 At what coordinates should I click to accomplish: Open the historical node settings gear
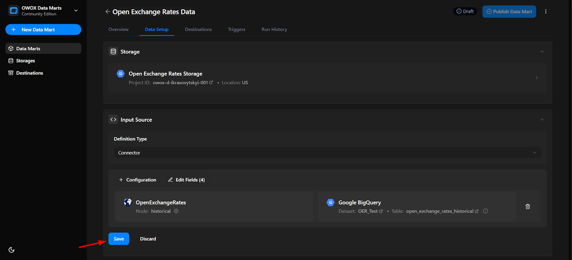[176, 211]
